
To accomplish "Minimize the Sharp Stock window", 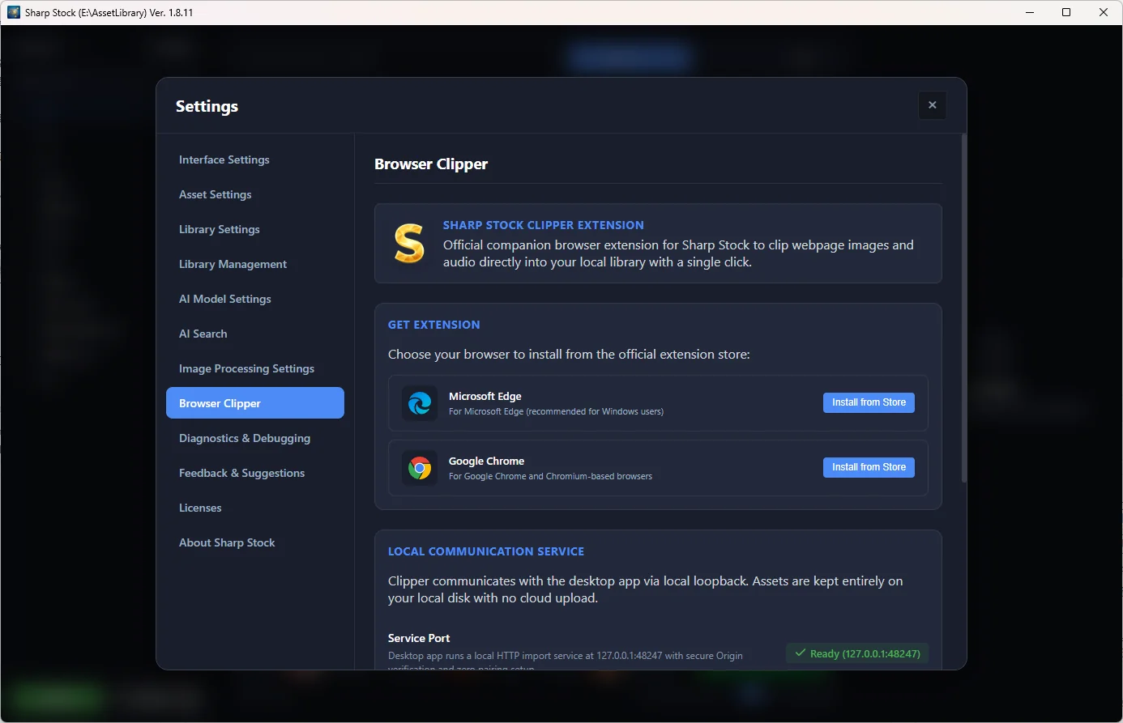I will point(1030,12).
